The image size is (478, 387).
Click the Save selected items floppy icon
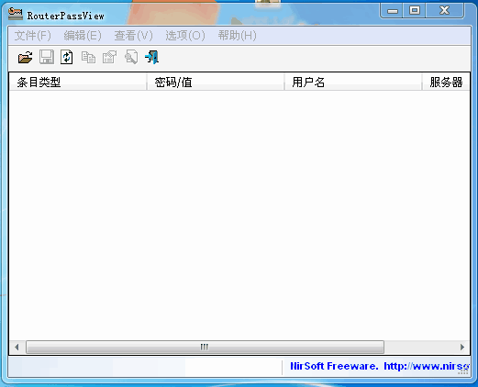pos(47,57)
